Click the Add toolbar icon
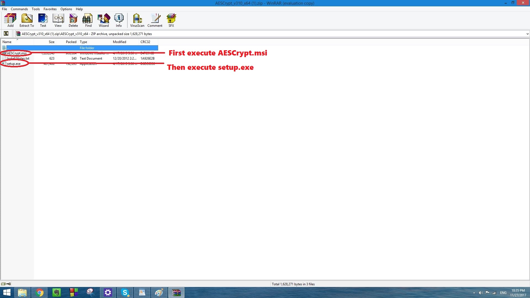530x298 pixels. pyautogui.click(x=10, y=20)
